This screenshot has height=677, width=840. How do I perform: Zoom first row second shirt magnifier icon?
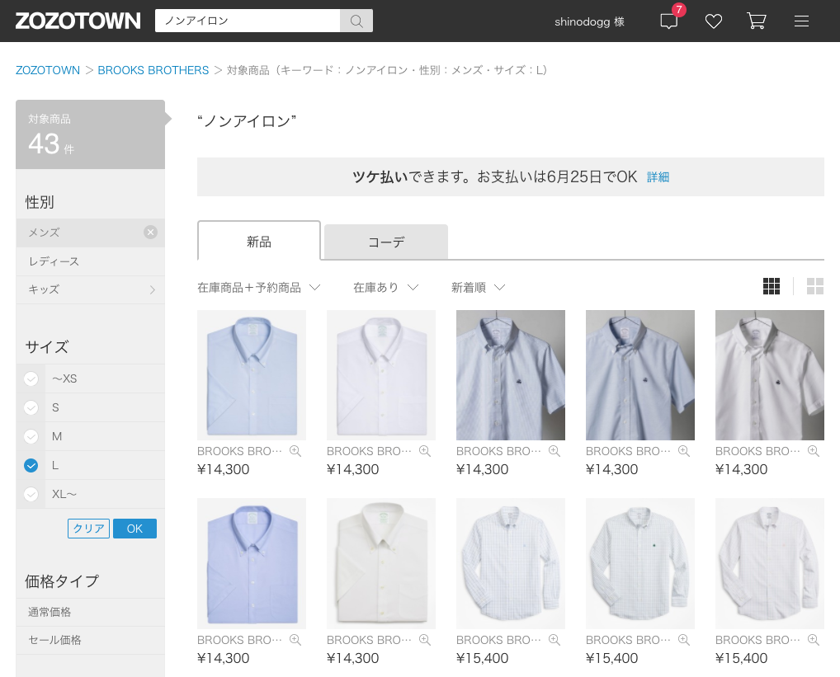coord(425,451)
